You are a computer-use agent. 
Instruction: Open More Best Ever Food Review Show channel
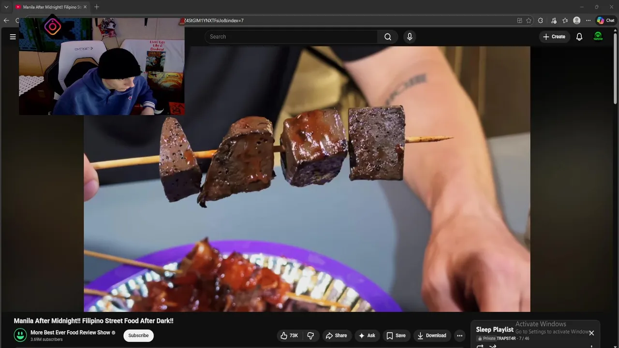click(x=70, y=333)
